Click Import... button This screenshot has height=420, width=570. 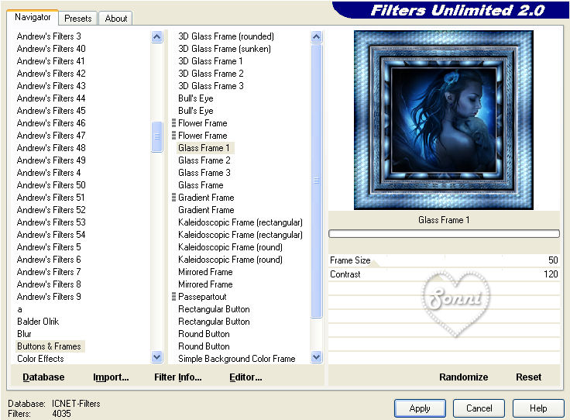[x=111, y=377]
